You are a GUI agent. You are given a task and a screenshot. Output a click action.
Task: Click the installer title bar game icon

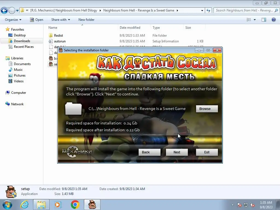tap(61, 50)
